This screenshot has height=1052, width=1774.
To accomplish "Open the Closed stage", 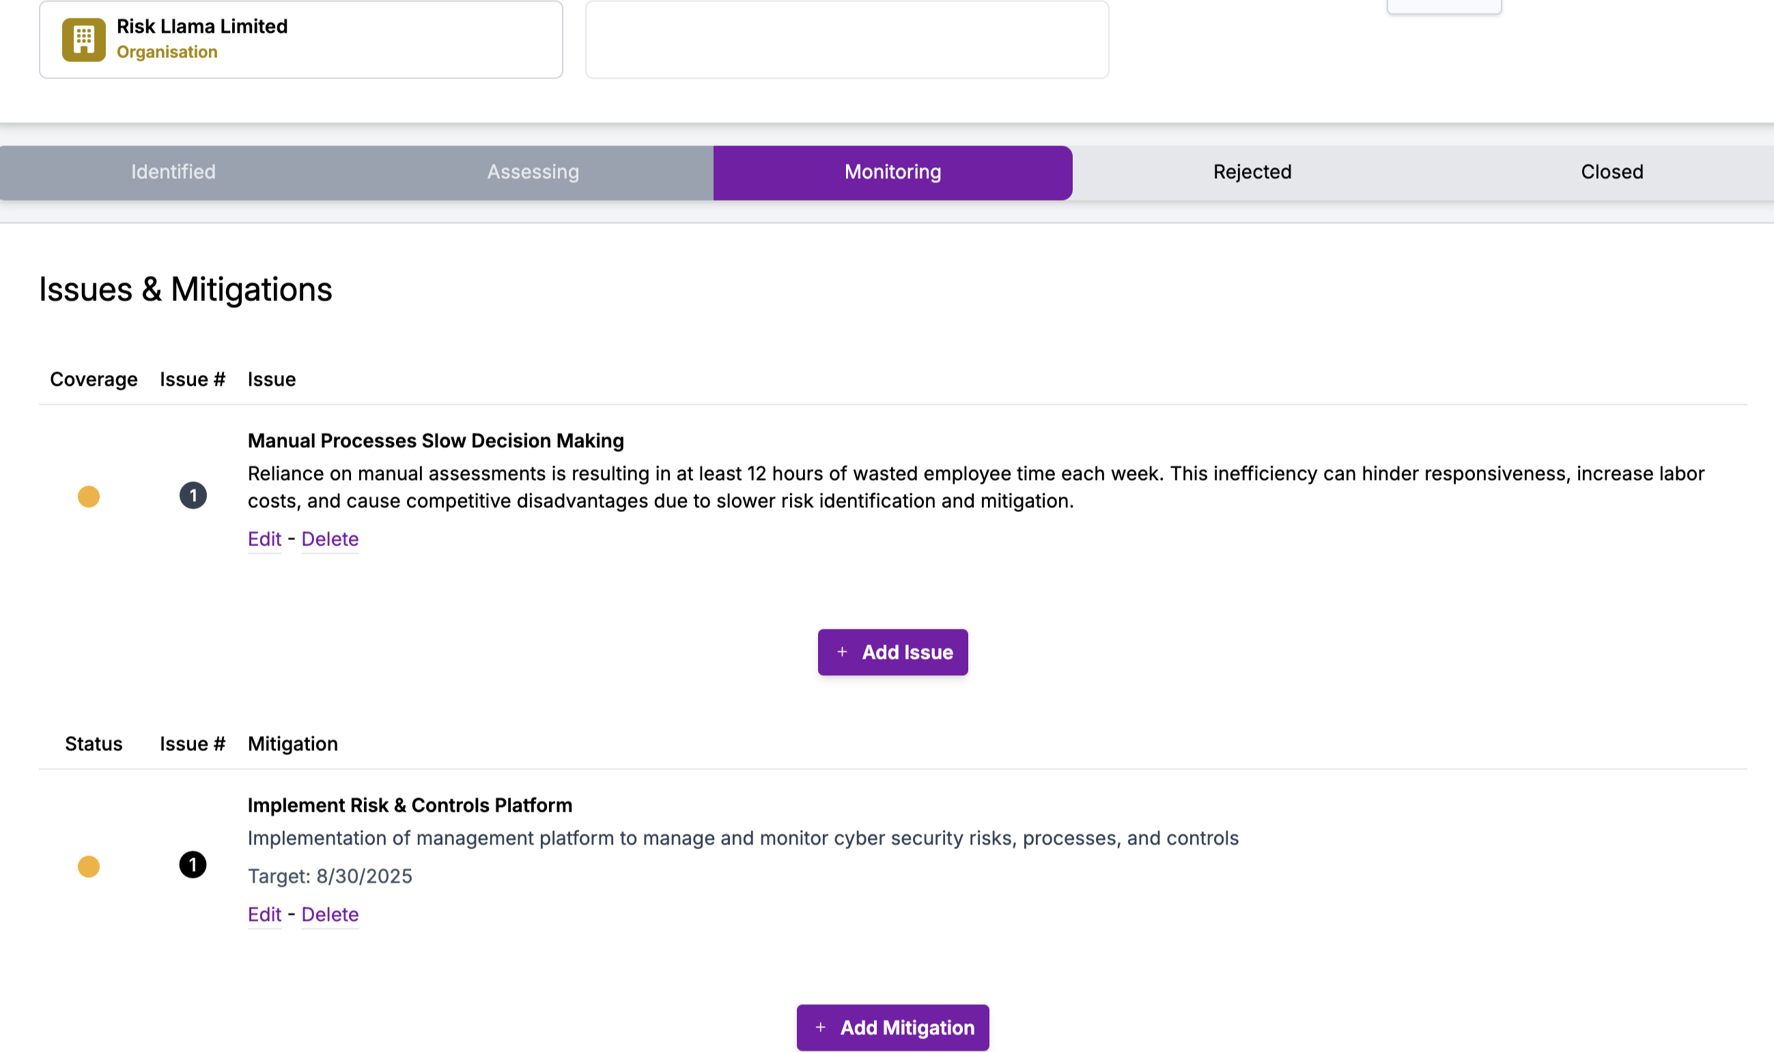I will tap(1611, 171).
